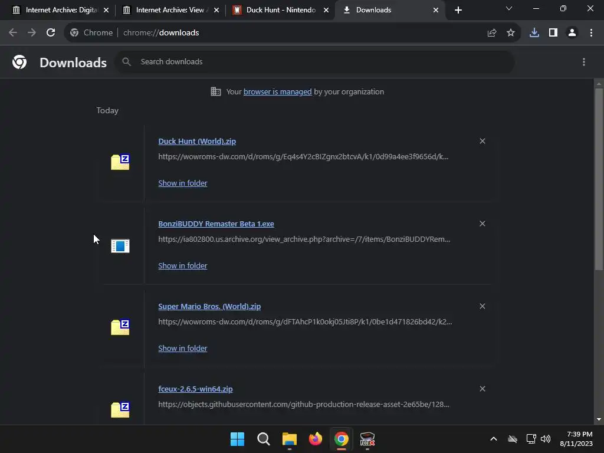This screenshot has width=604, height=453.
Task: Click the Search downloads field
Action: [x=315, y=61]
